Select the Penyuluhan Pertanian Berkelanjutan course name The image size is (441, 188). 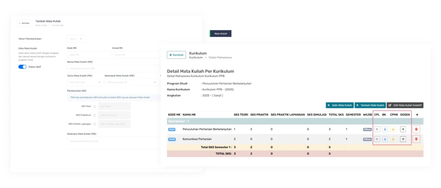pyautogui.click(x=207, y=130)
